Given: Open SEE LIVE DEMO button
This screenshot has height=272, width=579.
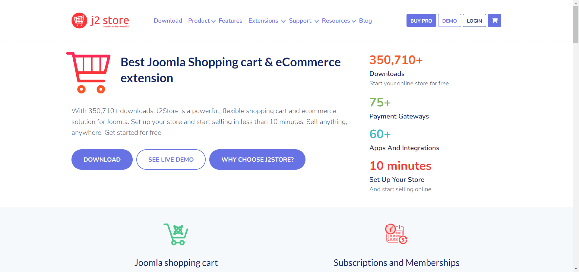Looking at the screenshot, I should 171,160.
